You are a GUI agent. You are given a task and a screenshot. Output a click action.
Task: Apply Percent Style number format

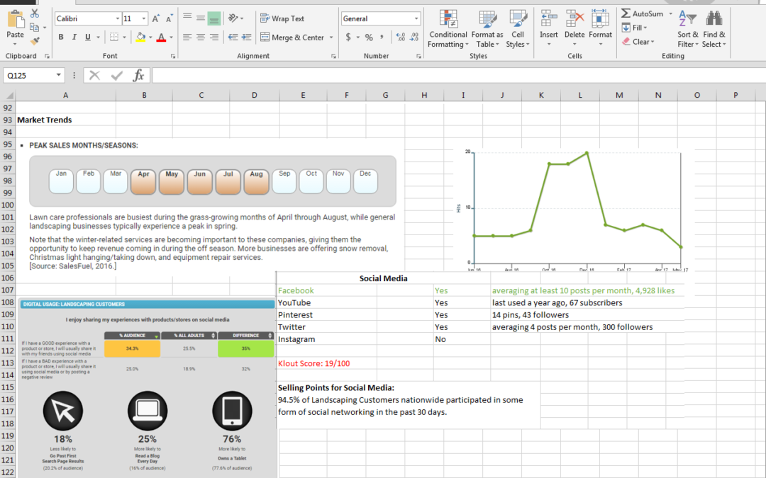369,38
